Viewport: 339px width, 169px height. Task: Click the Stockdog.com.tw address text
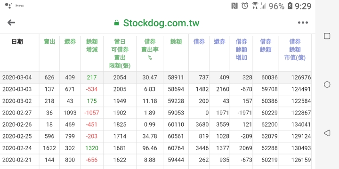click(161, 23)
